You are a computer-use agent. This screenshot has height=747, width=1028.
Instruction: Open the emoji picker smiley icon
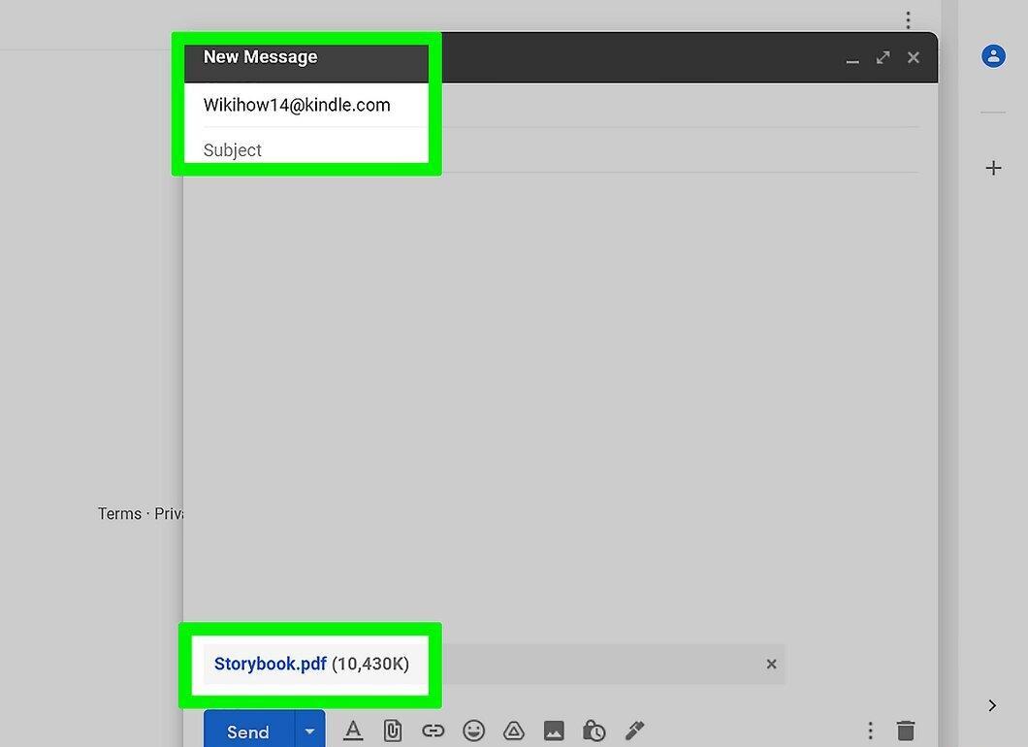(x=473, y=730)
